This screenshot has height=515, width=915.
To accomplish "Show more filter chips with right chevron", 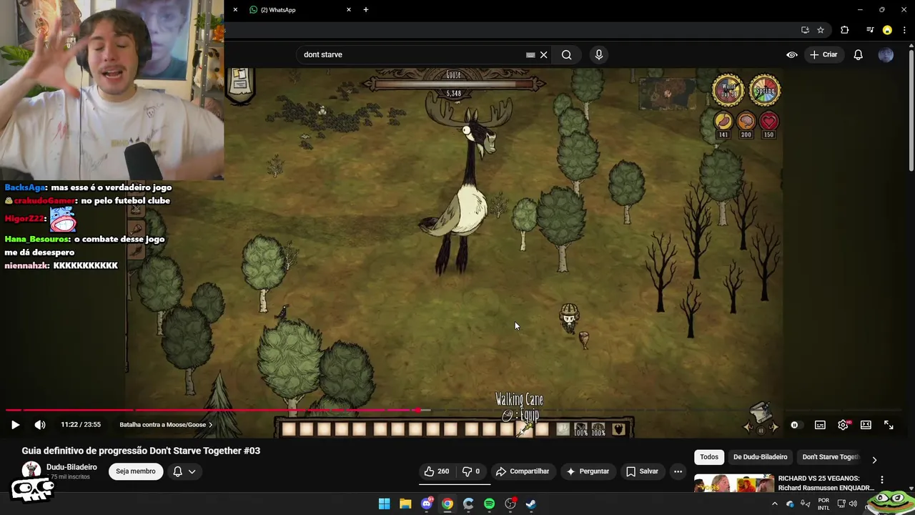I will (x=874, y=460).
